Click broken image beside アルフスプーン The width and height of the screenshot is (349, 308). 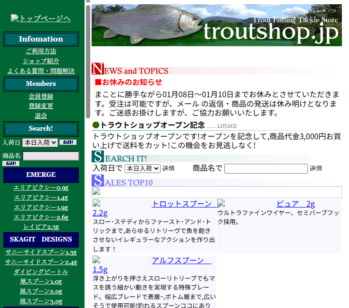96,259
